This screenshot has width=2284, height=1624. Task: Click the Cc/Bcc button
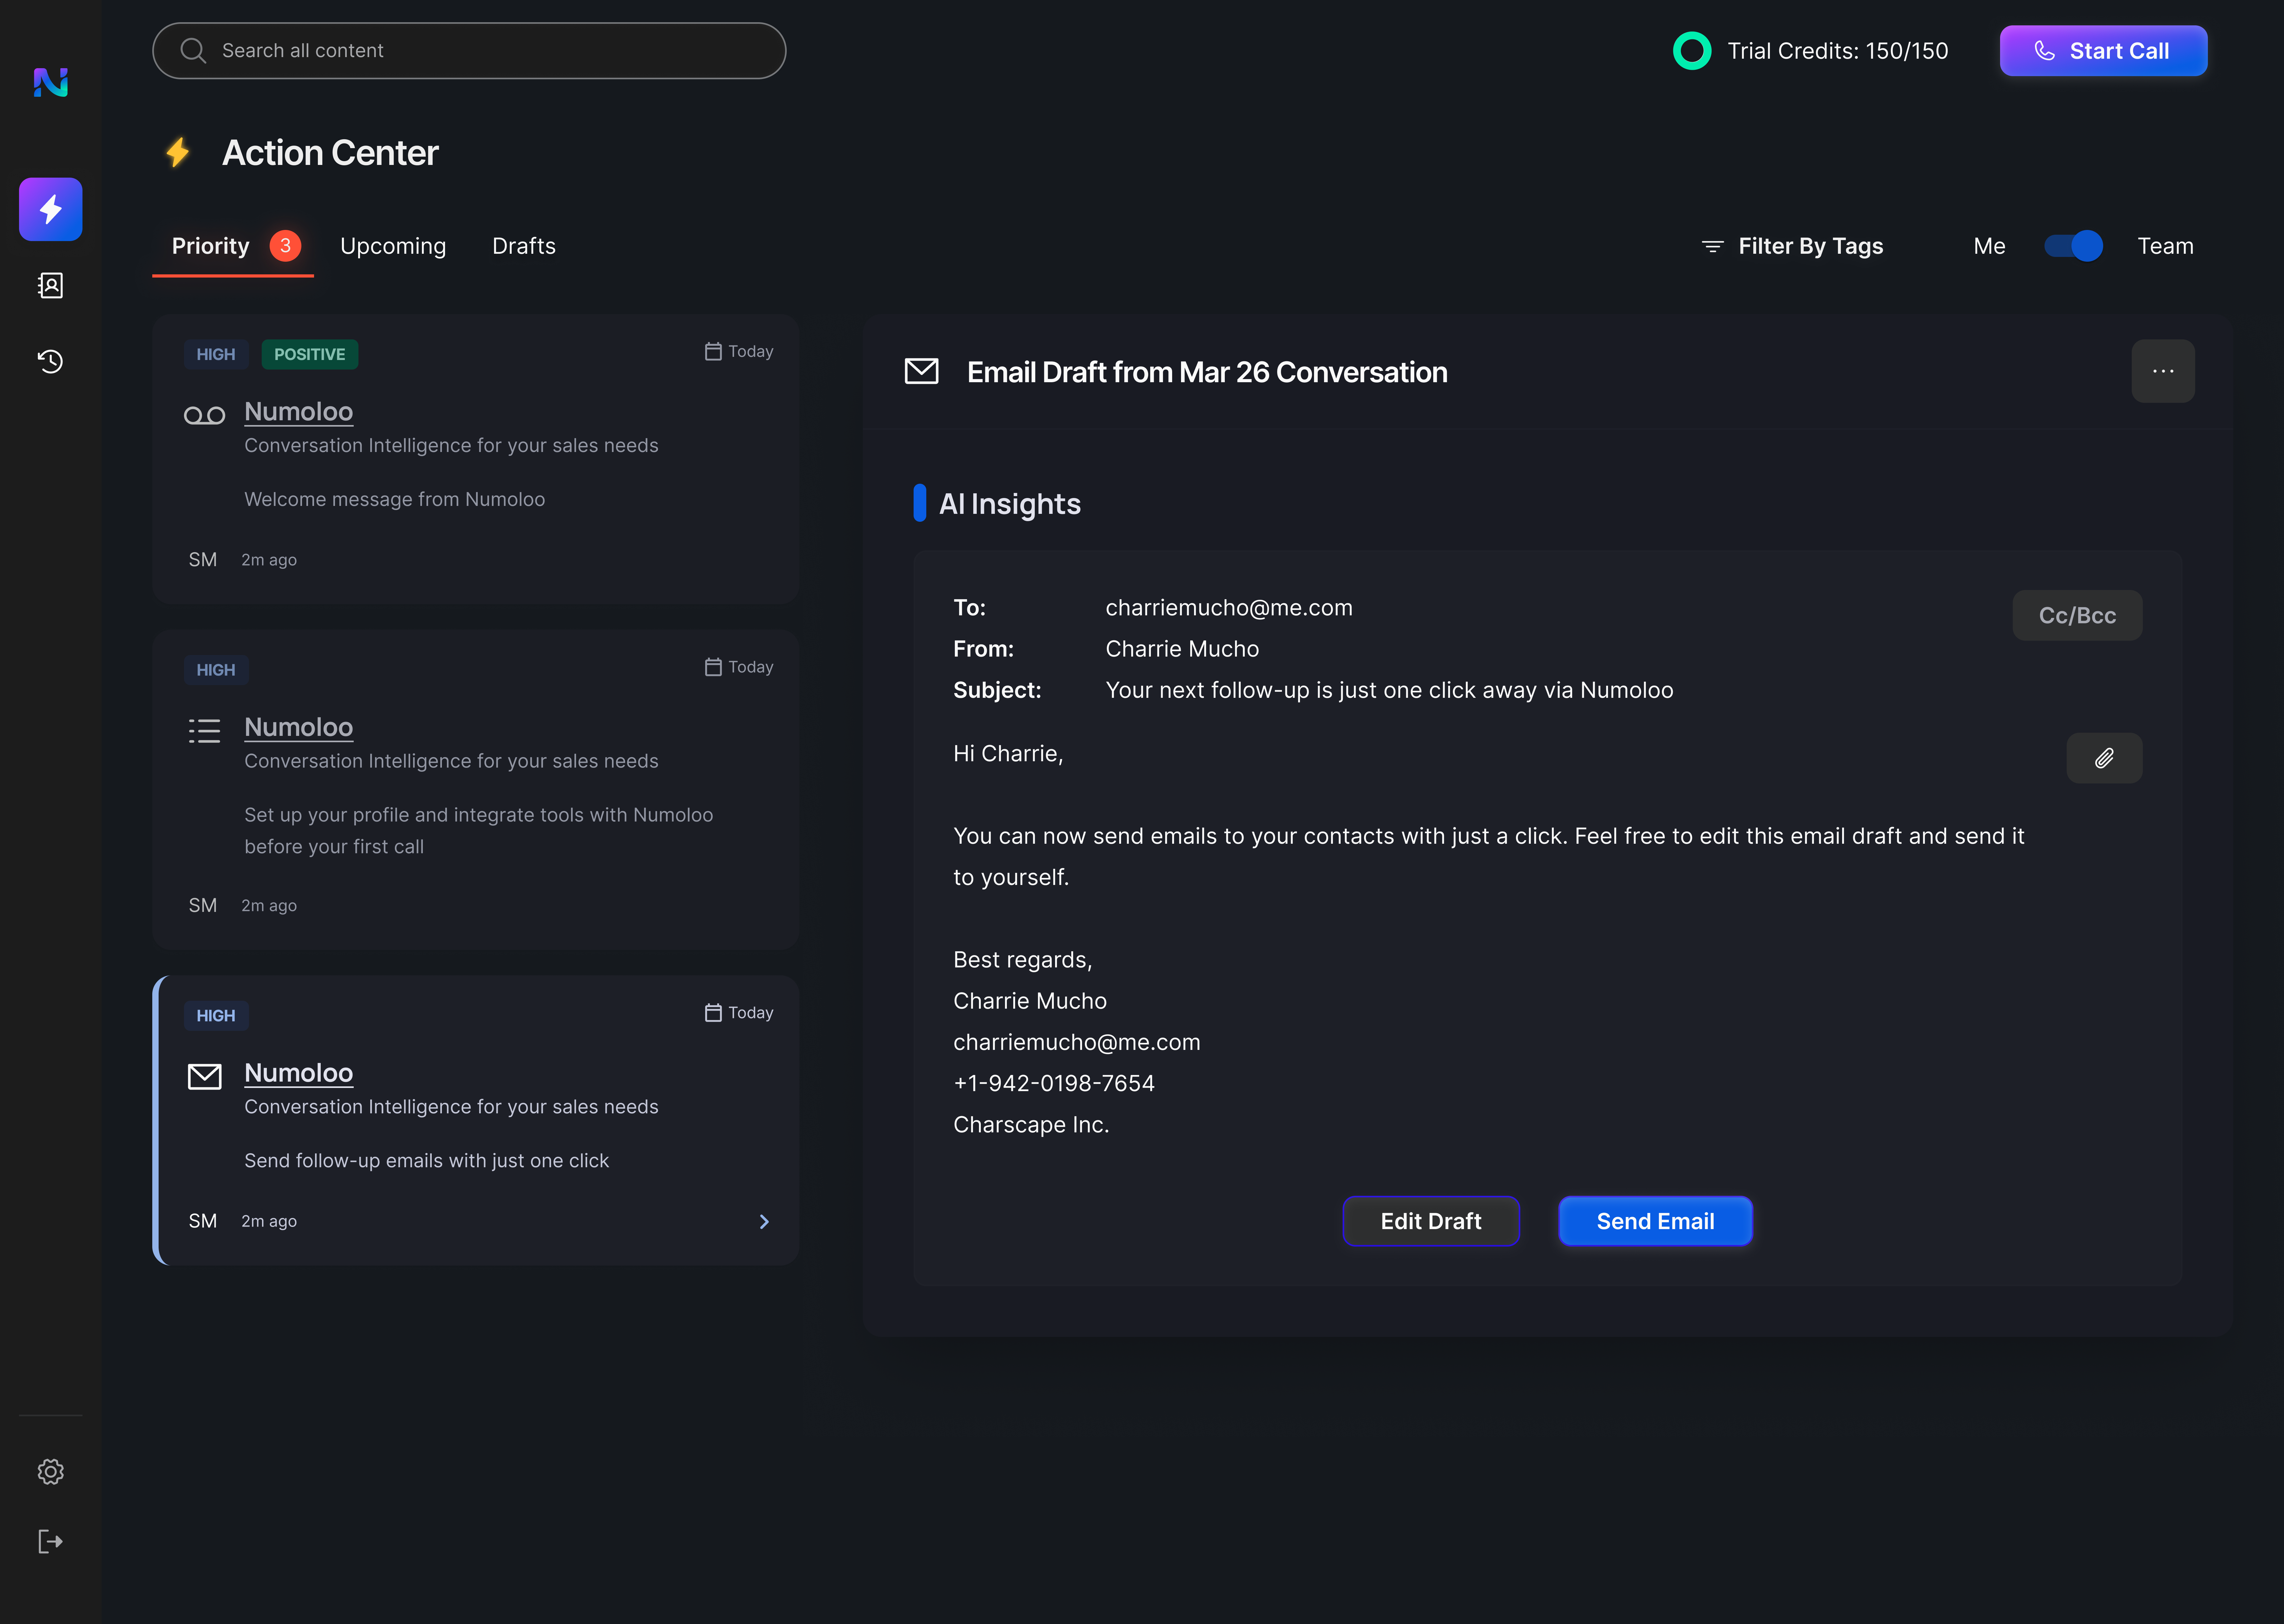point(2077,615)
